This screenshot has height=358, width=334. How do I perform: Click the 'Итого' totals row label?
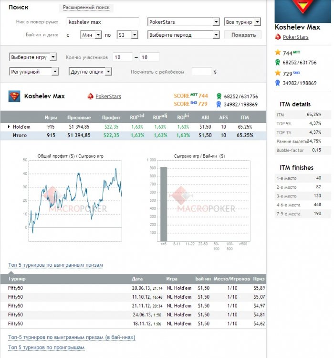point(20,135)
